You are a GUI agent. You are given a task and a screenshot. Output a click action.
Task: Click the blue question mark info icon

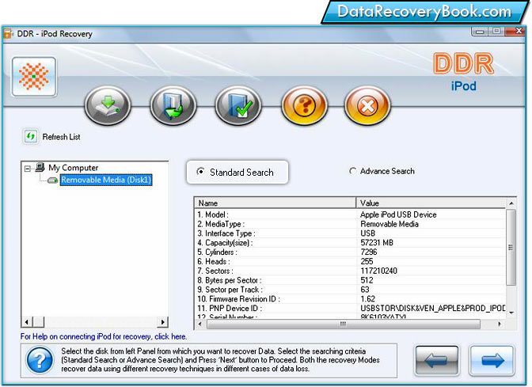[x=40, y=360]
